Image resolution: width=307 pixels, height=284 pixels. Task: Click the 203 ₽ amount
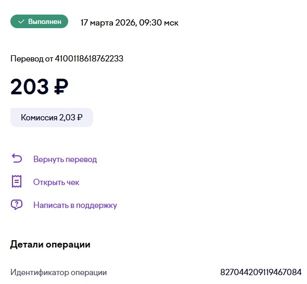pyautogui.click(x=40, y=87)
